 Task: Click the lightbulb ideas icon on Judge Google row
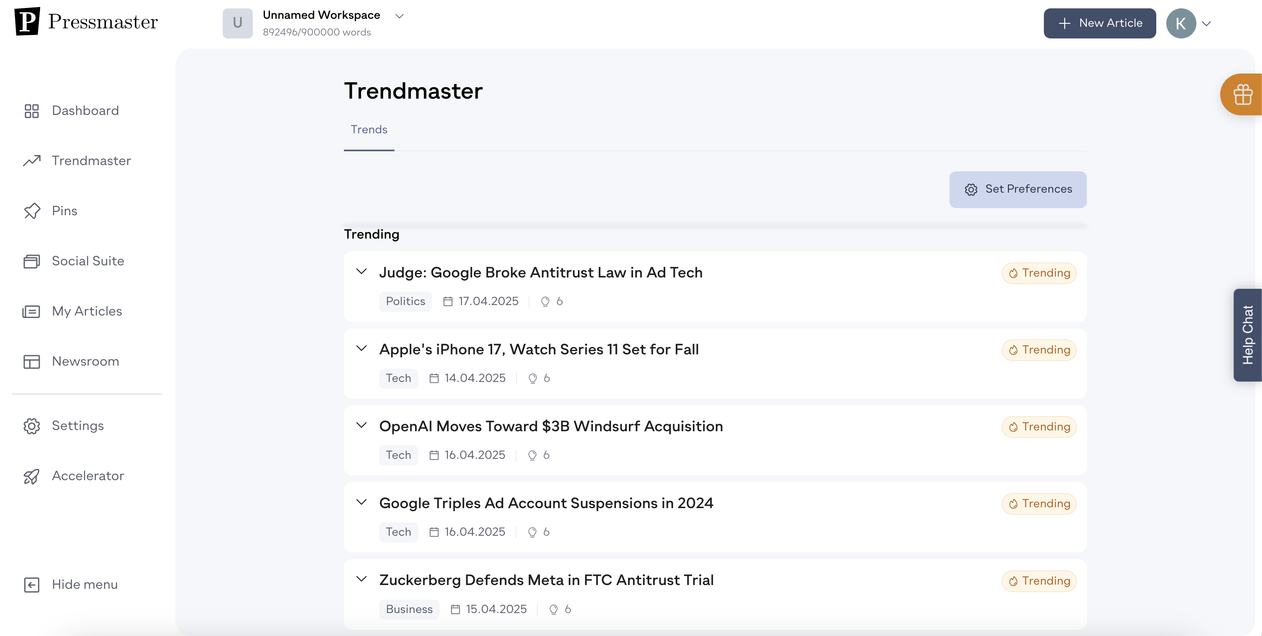(545, 302)
